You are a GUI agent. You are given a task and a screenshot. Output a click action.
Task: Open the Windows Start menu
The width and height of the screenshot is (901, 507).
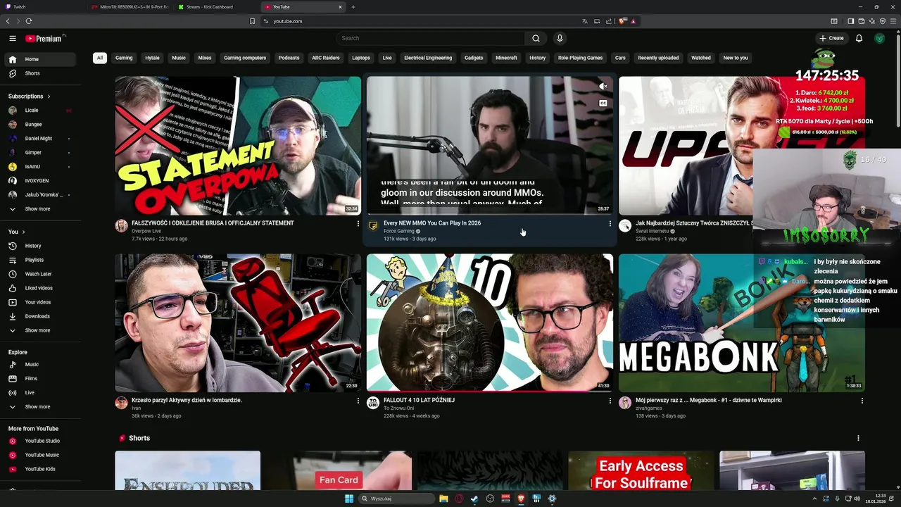348,499
